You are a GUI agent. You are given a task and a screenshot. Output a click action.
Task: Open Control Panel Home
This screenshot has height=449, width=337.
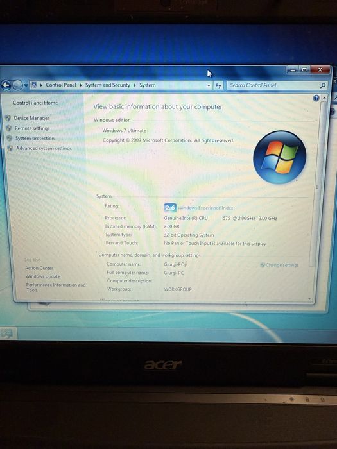[x=35, y=103]
